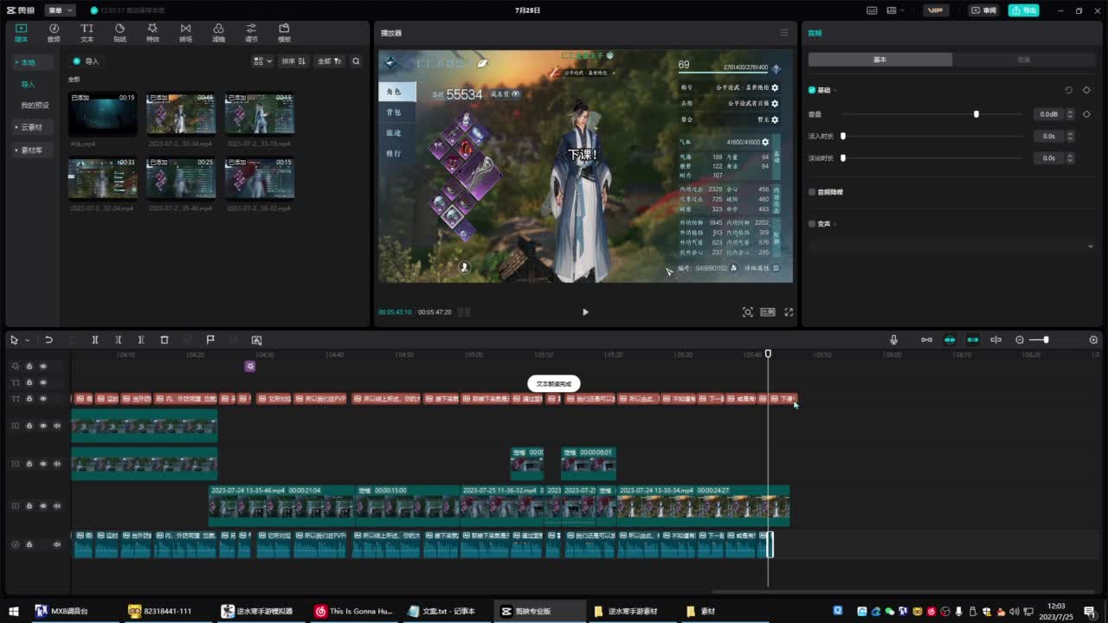The image size is (1108, 623).
Task: Click the trash delete icon in timeline toolbar
Action: coord(164,340)
